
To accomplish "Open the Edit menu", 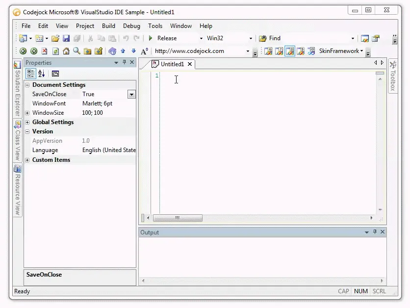I will [x=43, y=26].
